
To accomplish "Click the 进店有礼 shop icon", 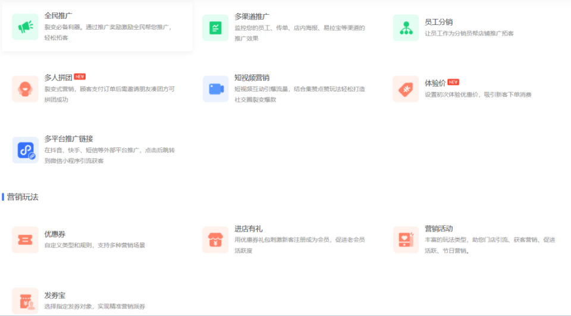I will 215,239.
